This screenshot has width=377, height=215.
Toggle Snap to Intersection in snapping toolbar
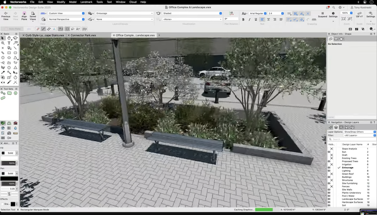[x=308, y=14]
